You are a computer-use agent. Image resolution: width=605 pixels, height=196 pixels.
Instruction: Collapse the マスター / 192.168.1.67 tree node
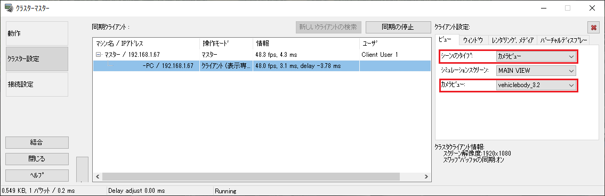click(x=98, y=55)
